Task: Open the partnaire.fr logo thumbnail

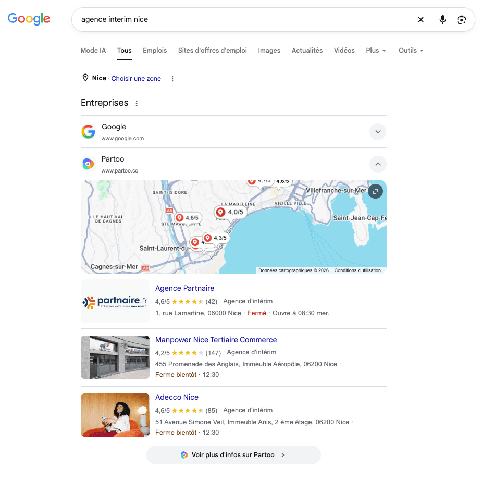Action: point(115,301)
